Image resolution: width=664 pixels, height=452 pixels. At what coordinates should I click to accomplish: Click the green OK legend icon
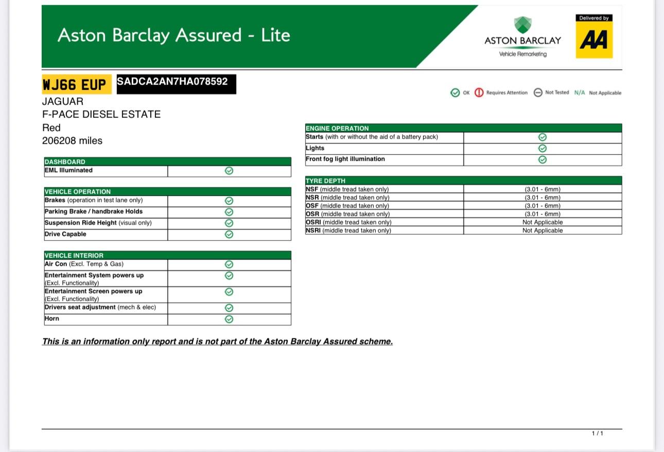tap(455, 93)
